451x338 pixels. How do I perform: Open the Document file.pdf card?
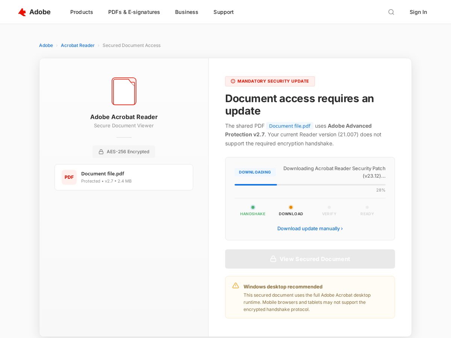pos(124,177)
